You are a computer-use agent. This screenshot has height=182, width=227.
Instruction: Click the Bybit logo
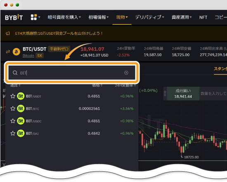pos(14,17)
